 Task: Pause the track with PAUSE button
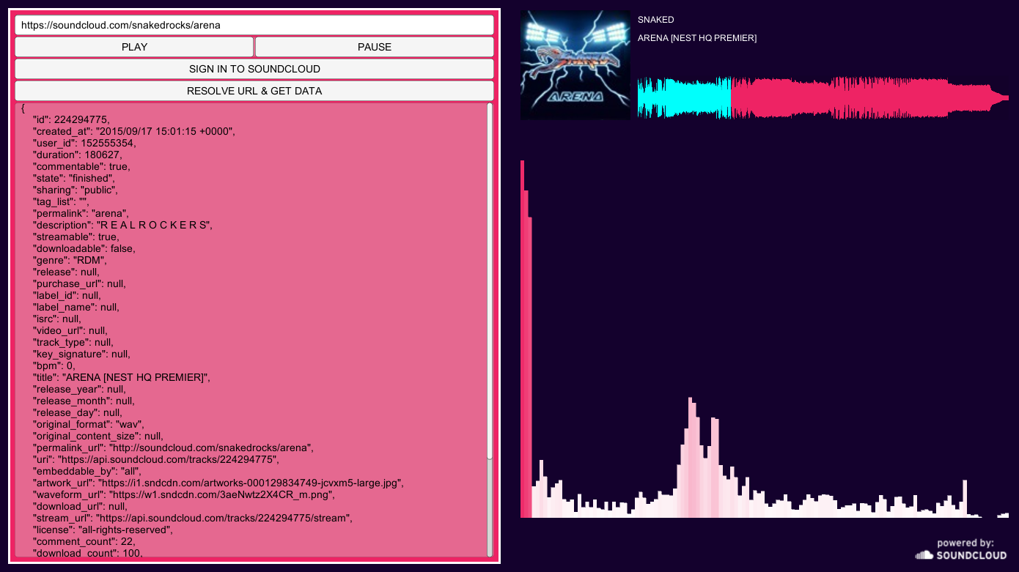point(375,47)
